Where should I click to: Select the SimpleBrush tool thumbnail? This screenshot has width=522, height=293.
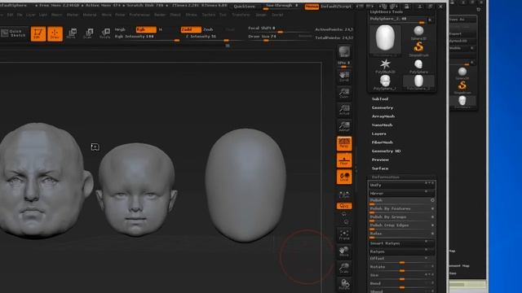click(418, 49)
